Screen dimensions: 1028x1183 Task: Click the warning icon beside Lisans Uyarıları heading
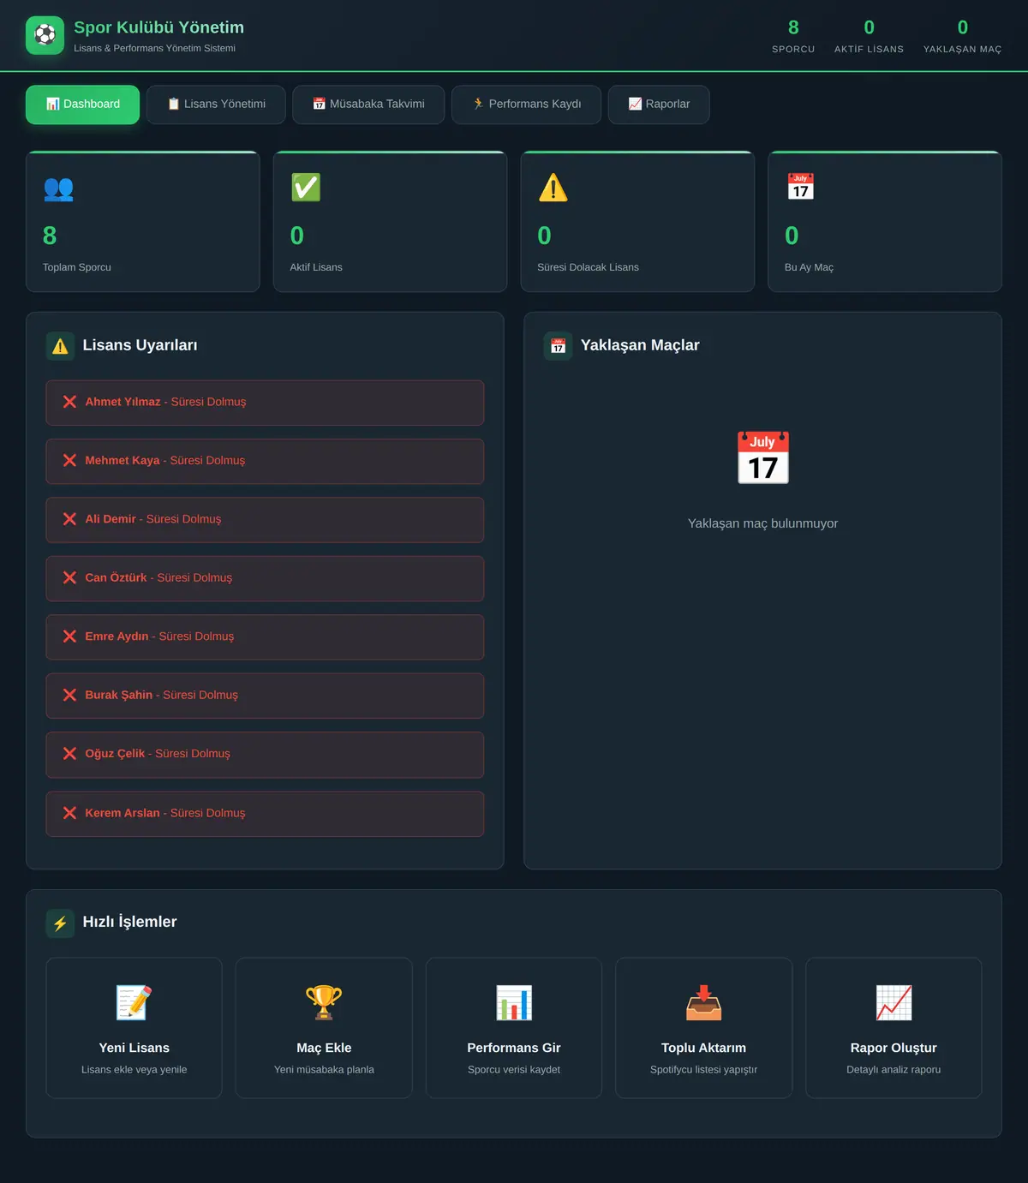60,346
